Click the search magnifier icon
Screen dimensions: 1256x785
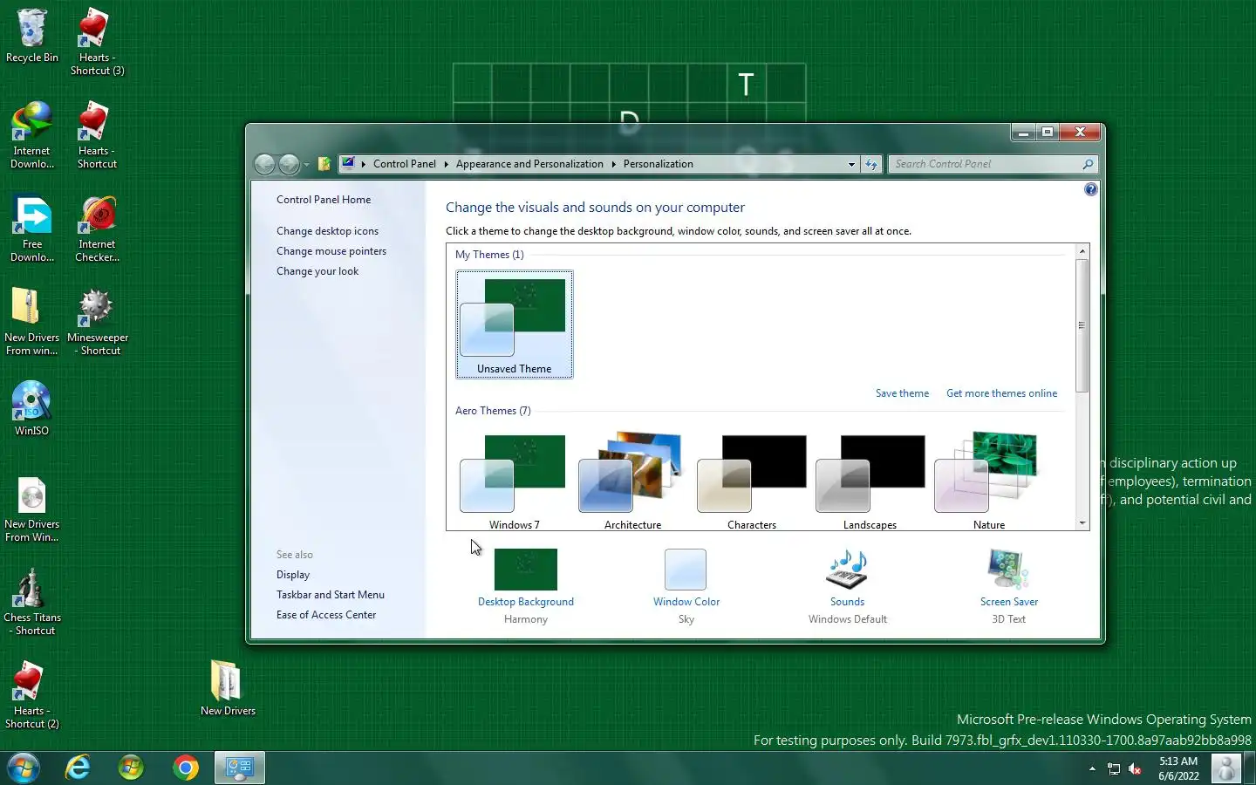[1088, 164]
